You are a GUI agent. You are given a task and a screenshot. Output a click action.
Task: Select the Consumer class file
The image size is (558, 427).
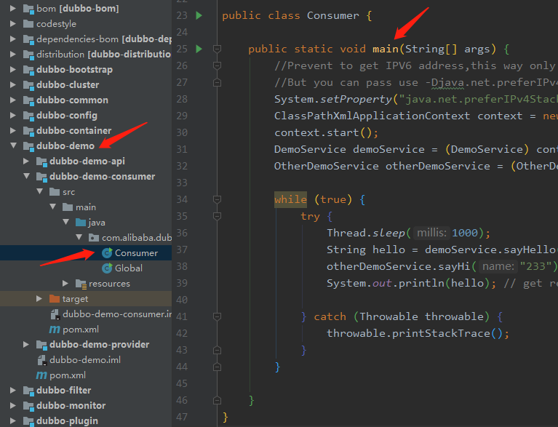point(86,252)
